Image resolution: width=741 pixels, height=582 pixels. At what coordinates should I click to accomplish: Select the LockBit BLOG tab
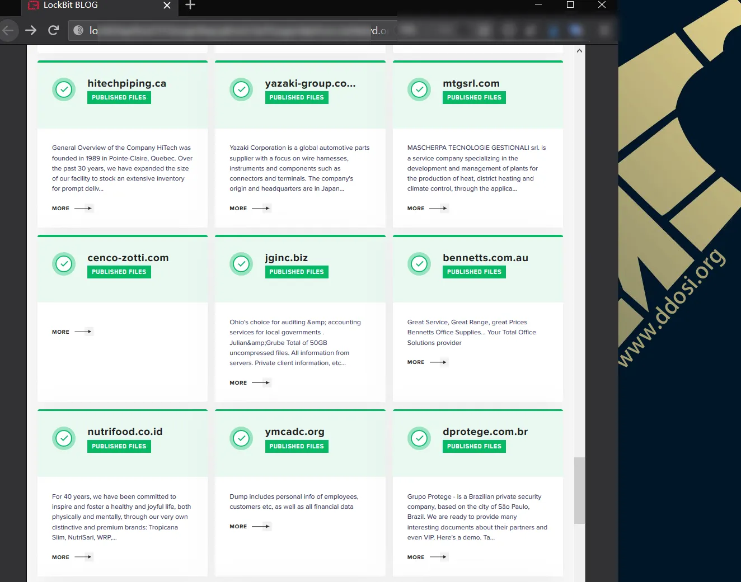[99, 6]
